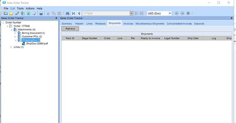Click the Print toolbar icon
Screen dimensions: 236x123
tap(41, 13)
